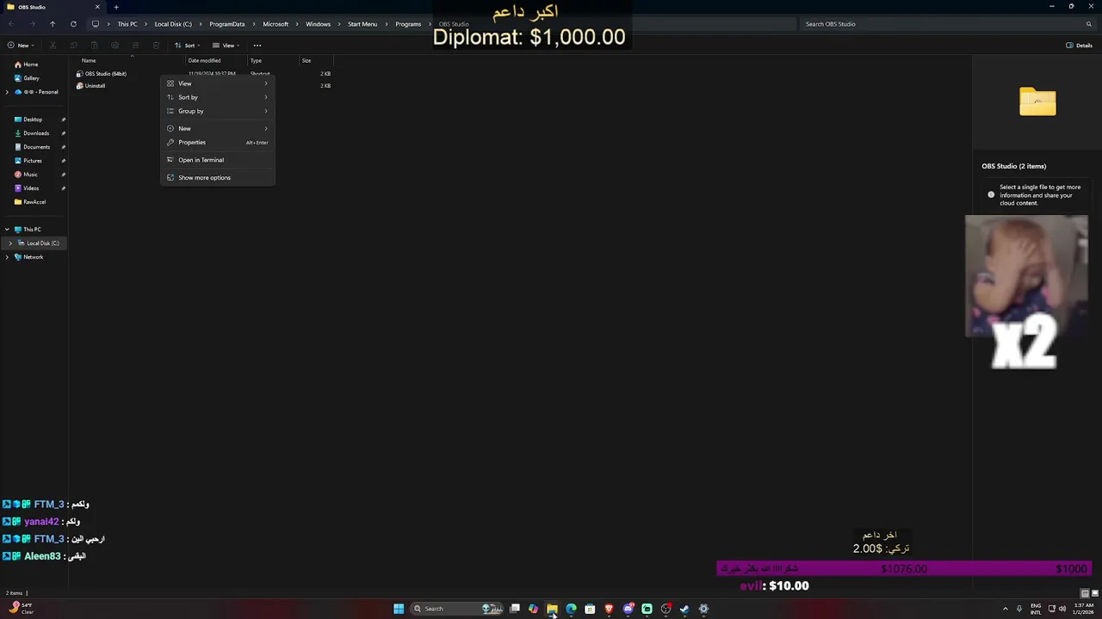1102x619 pixels.
Task: Choose Properties from context menu
Action: [218, 142]
